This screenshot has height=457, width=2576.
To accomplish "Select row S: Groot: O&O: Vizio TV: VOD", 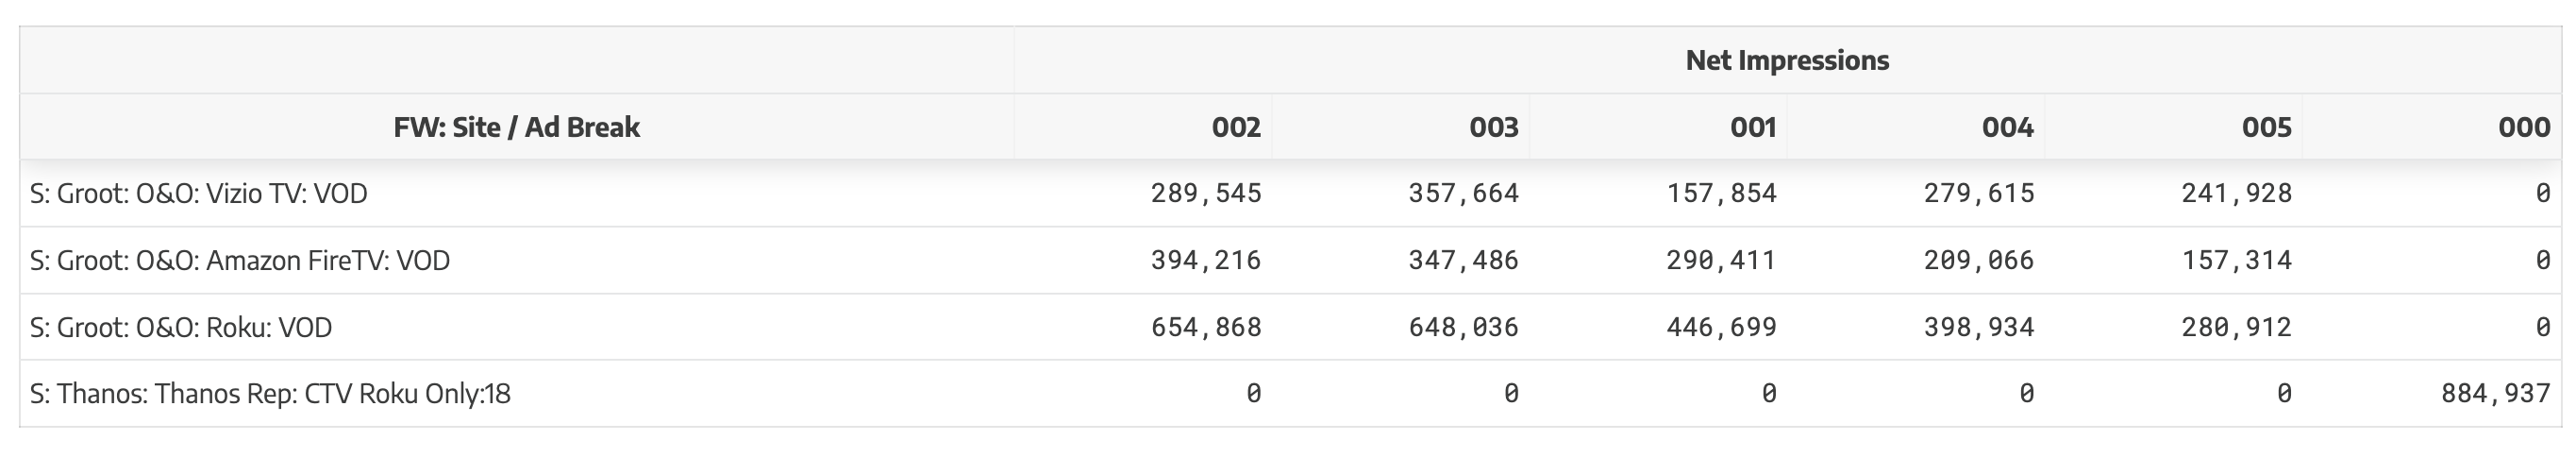I will point(1290,193).
